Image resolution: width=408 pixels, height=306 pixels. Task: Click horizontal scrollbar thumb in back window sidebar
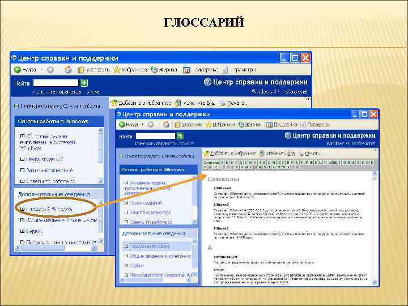[x=42, y=248]
